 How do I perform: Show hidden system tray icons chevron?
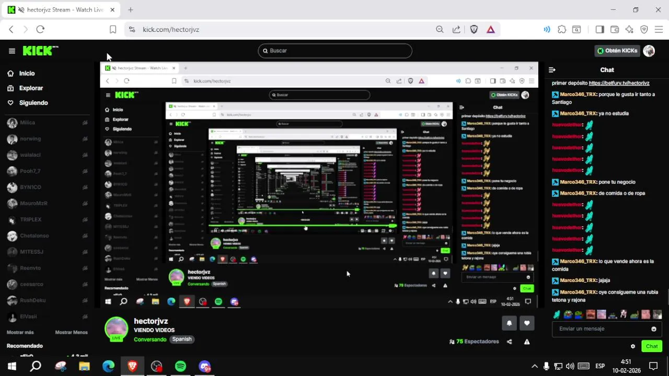(534, 366)
